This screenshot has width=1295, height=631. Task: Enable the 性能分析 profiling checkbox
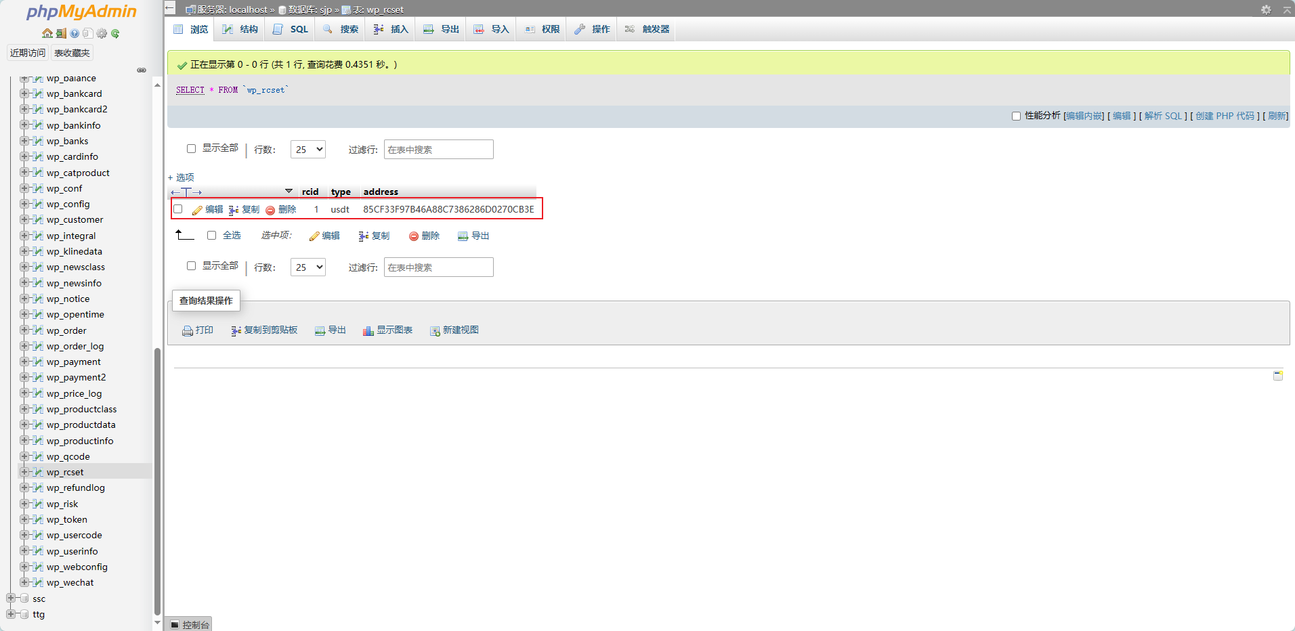coord(1016,116)
